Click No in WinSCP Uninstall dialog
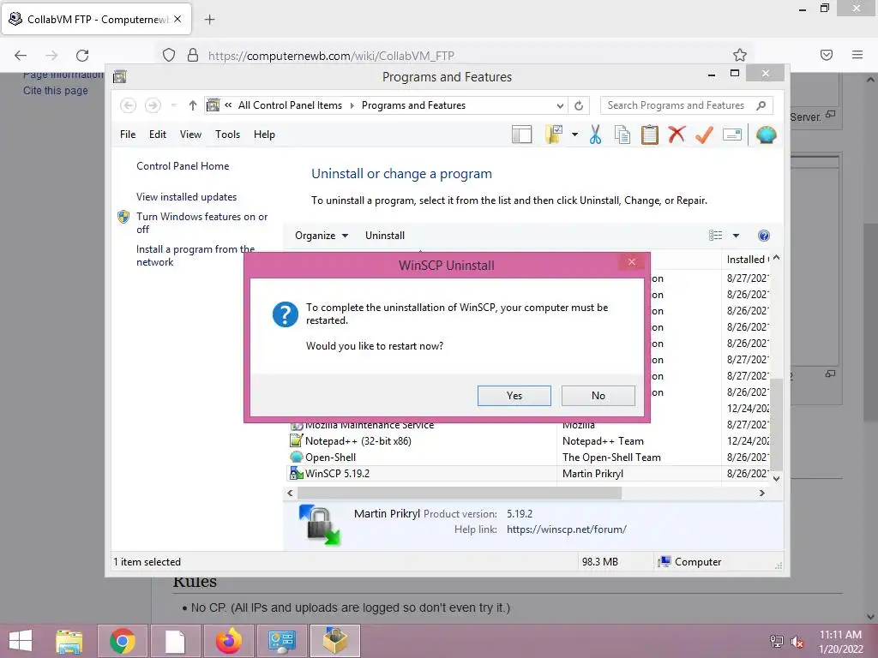878x658 pixels. pyautogui.click(x=598, y=396)
